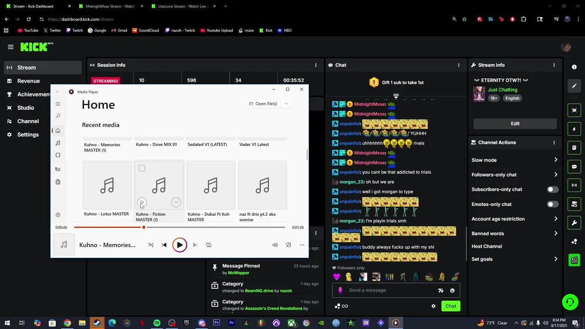Toggle repeat in Media Player
585x329 pixels.
[209, 245]
